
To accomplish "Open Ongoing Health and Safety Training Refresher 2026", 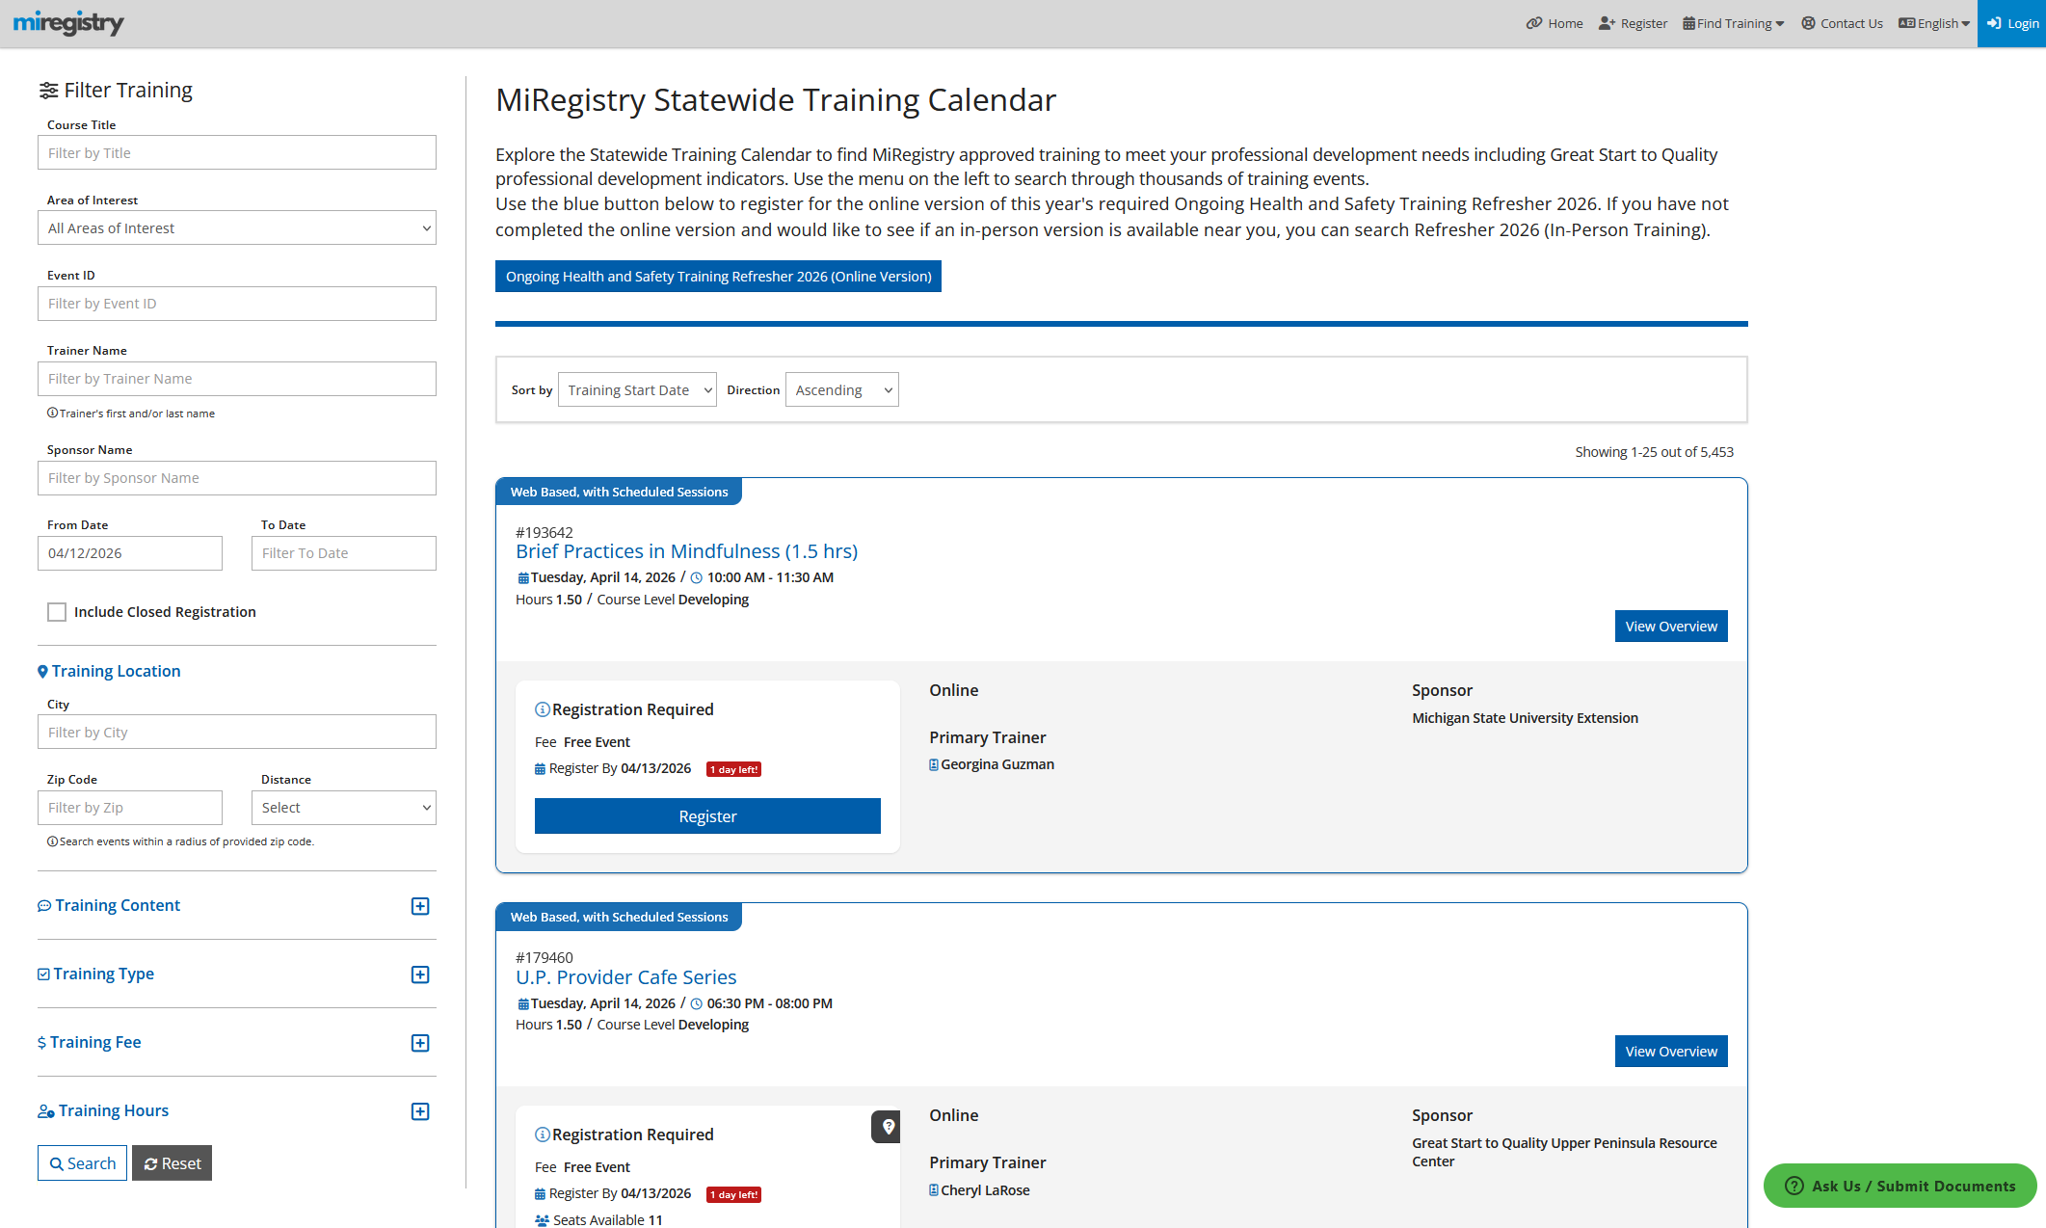I will [x=717, y=276].
